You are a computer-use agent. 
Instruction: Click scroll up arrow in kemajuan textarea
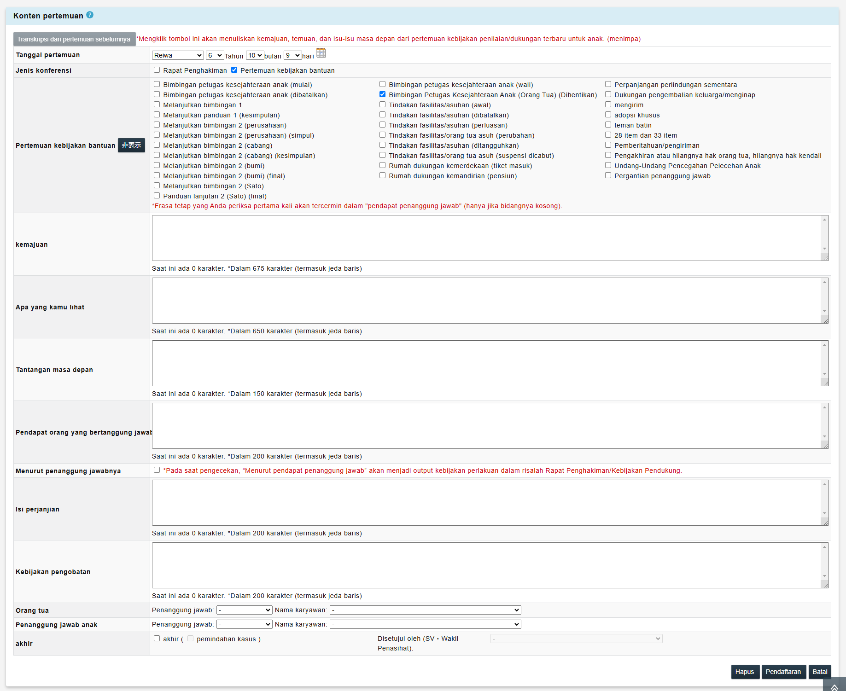point(824,220)
